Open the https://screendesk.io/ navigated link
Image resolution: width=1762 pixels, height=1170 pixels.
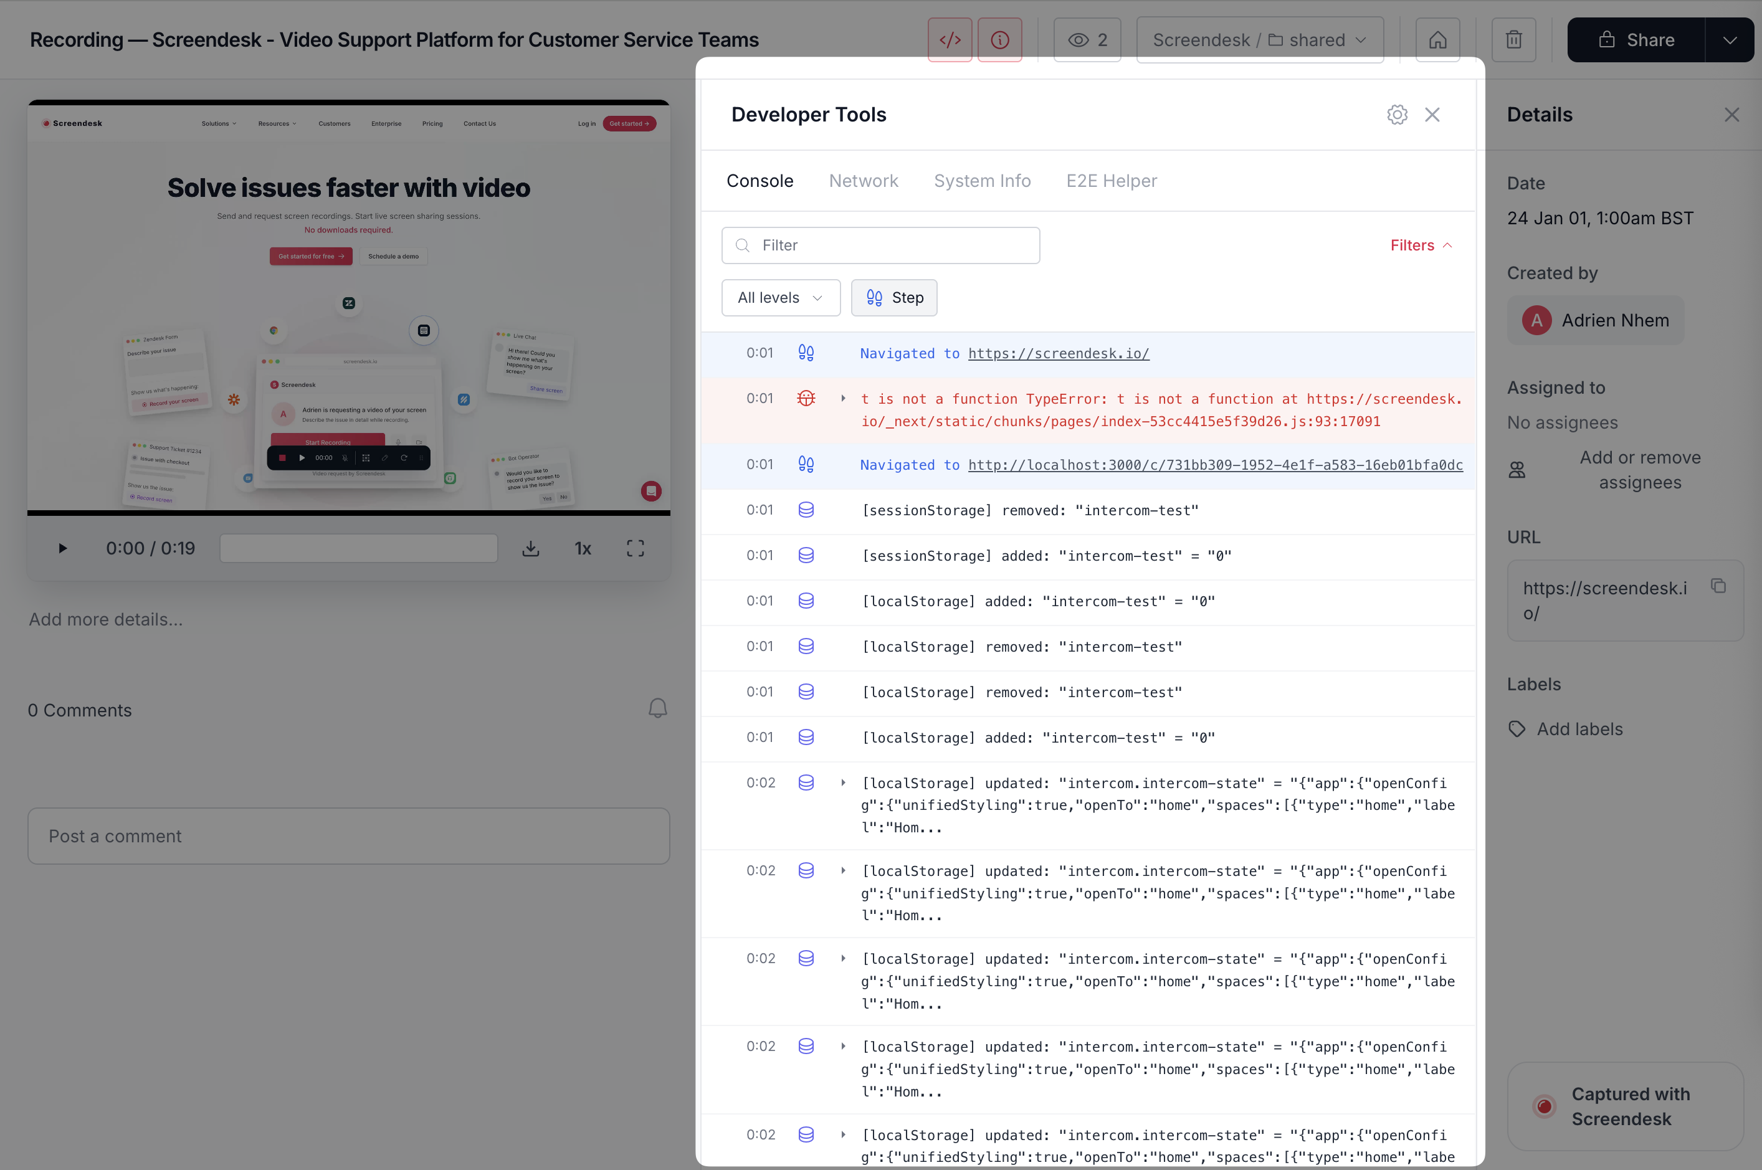click(x=1058, y=354)
